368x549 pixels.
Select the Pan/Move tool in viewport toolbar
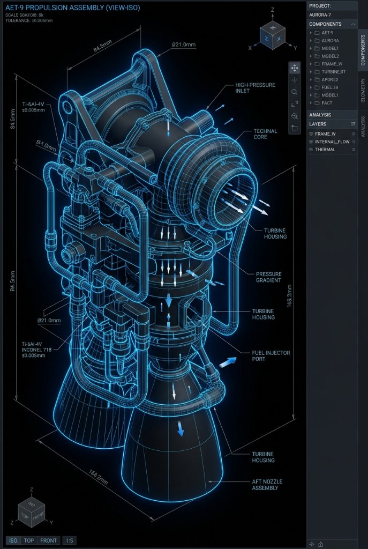[x=294, y=68]
